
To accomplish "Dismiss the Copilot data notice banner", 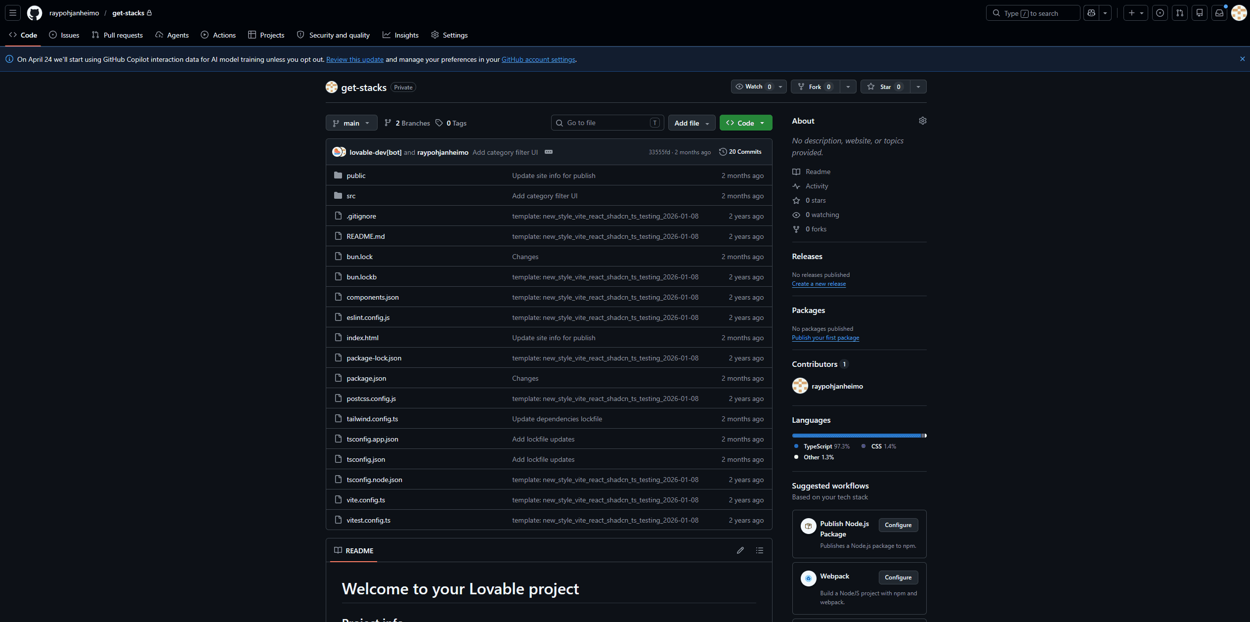I will (1242, 59).
